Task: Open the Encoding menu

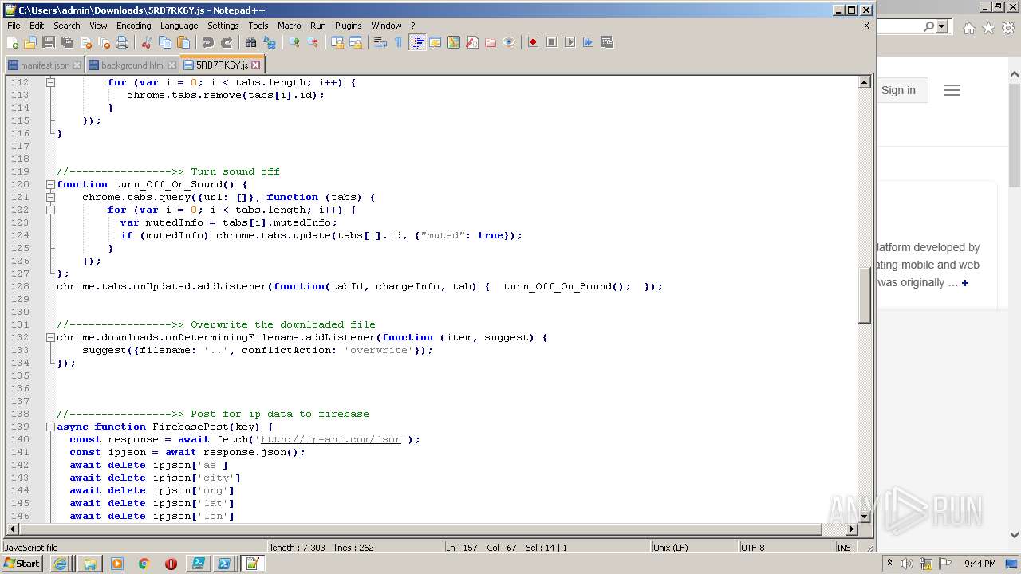Action: coord(133,26)
